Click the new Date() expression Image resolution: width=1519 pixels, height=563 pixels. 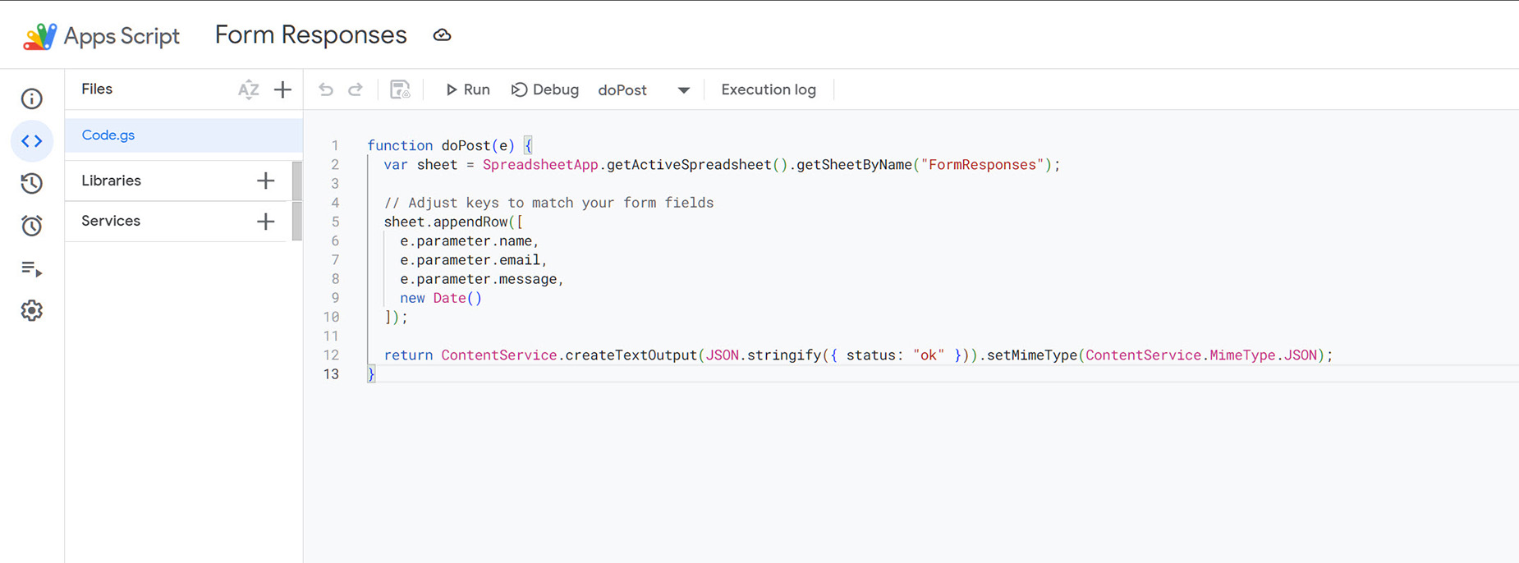[441, 298]
